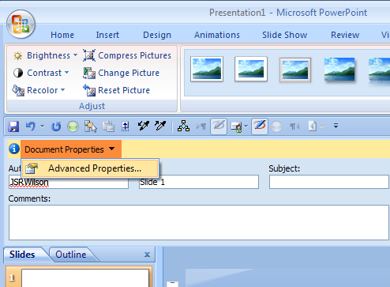Click the upward arrow spacing icon
This screenshot has width=390, height=287.
126,127
